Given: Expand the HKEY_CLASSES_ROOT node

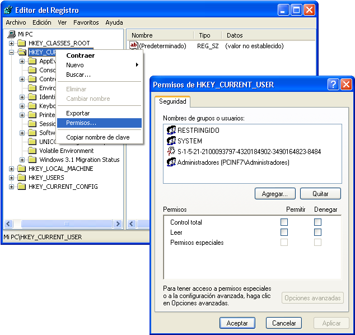Looking at the screenshot, I should pyautogui.click(x=11, y=43).
